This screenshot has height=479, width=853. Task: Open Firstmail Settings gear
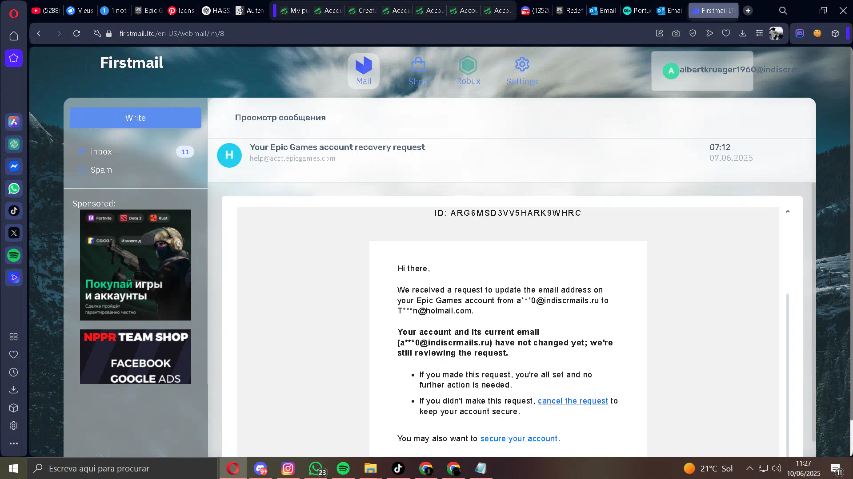[522, 71]
